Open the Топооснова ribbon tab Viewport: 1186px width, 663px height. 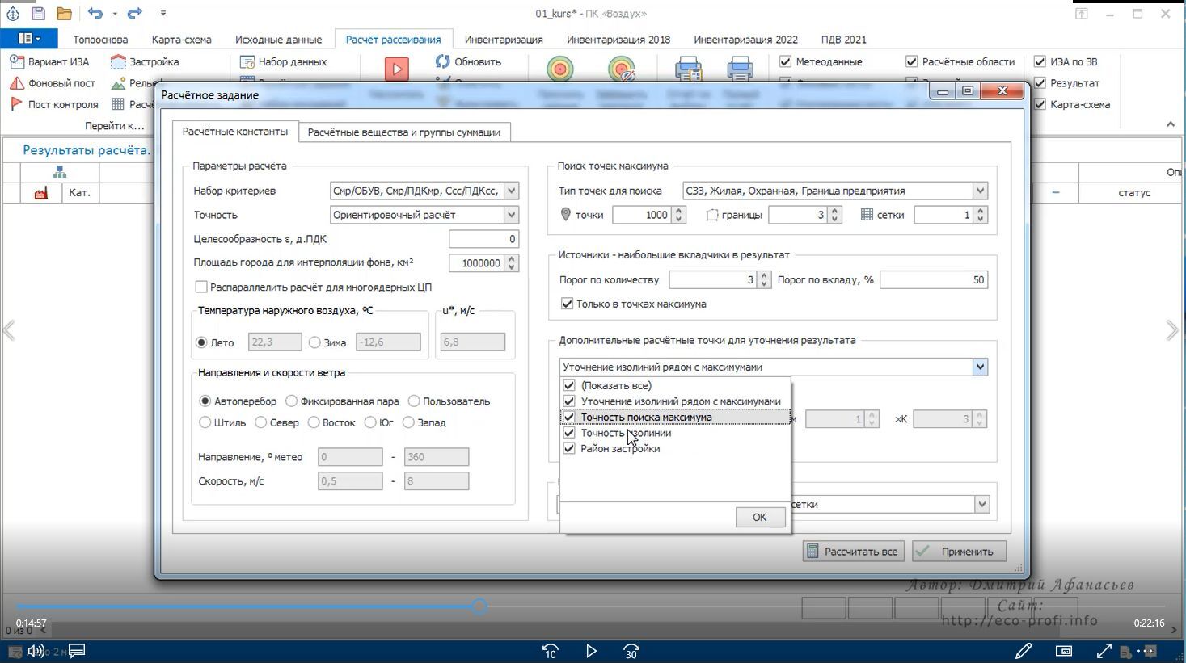[100, 39]
